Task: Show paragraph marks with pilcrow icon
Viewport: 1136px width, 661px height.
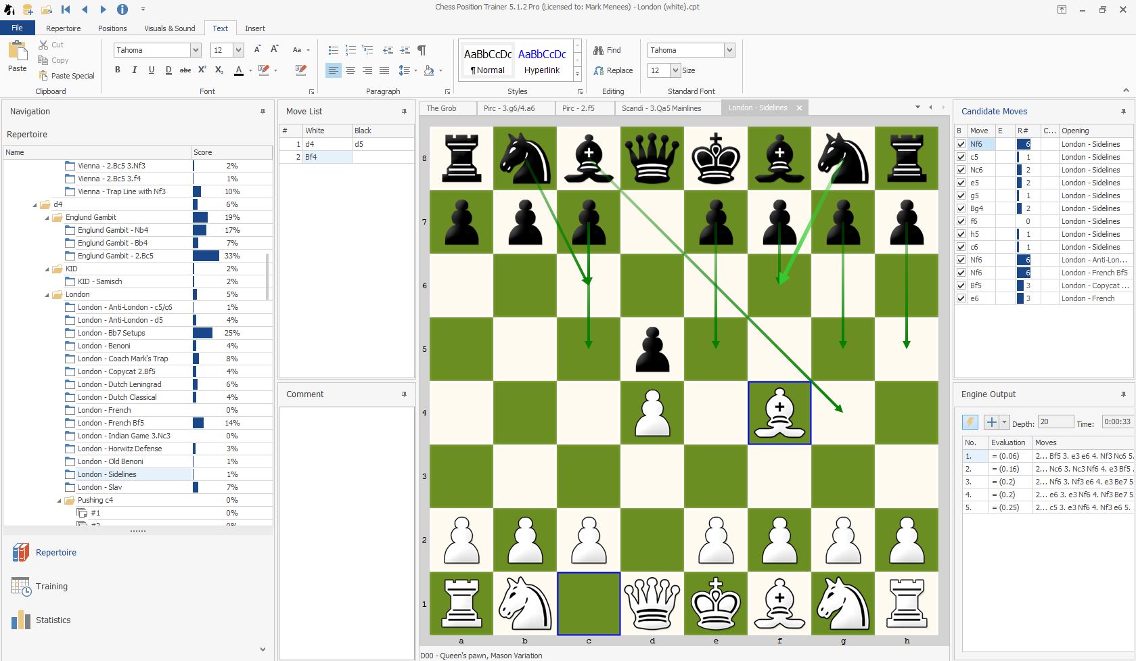Action: pos(422,50)
